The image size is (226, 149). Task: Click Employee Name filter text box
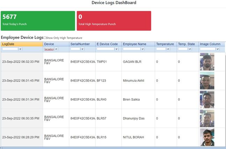pos(132,49)
